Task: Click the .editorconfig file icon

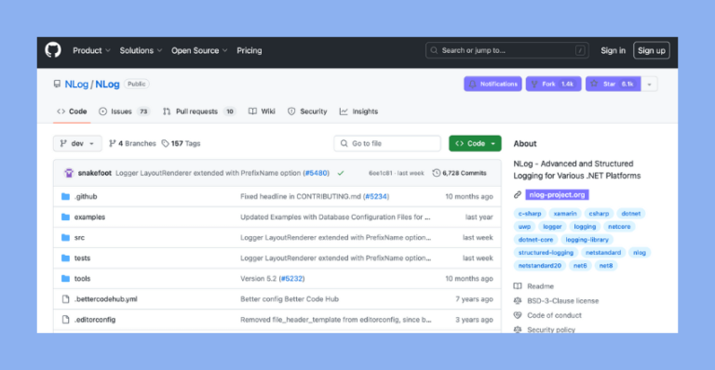Action: tap(66, 320)
